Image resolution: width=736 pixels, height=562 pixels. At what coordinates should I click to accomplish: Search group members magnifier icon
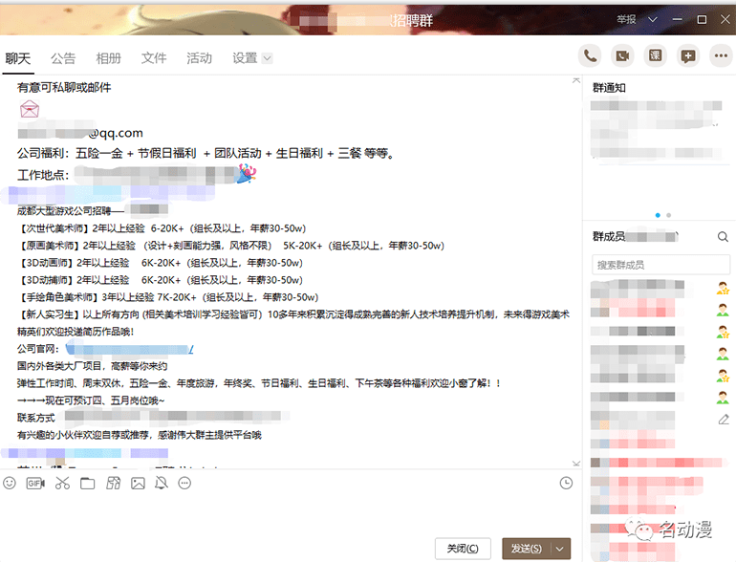(723, 237)
